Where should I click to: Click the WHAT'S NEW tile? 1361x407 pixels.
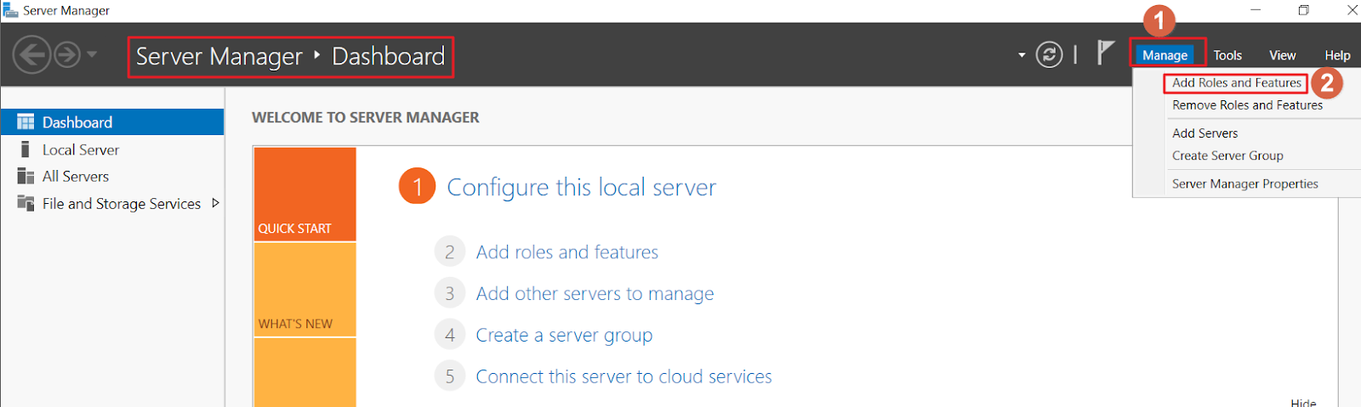(305, 290)
